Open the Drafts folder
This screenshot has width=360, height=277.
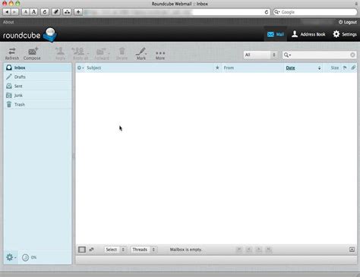(38, 77)
